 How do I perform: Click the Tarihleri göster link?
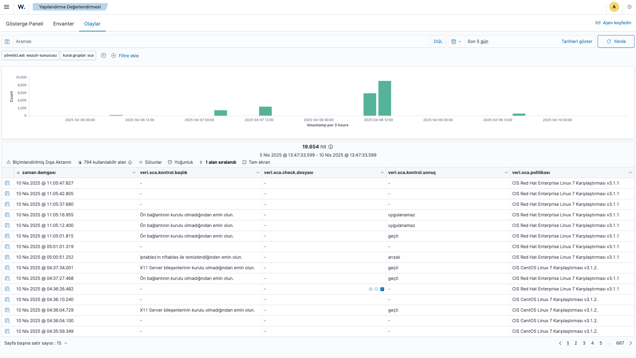pos(577,41)
